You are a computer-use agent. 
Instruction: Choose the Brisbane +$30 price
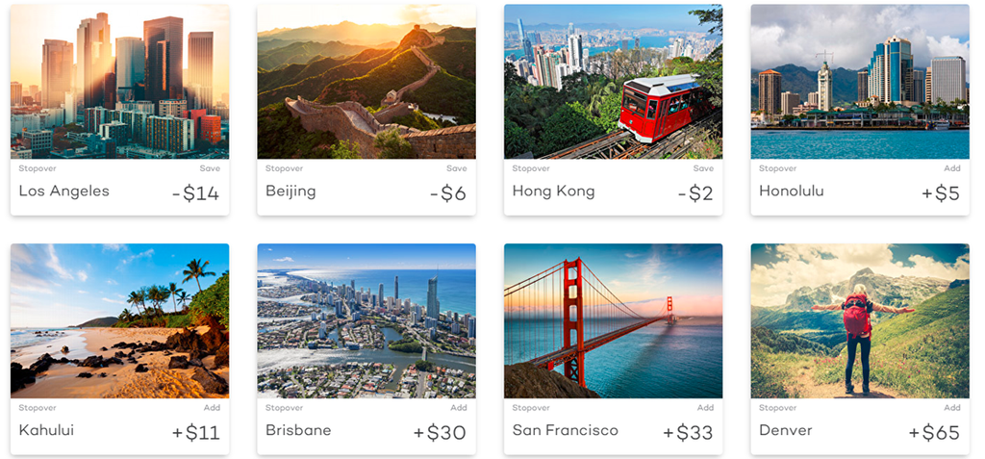coord(440,433)
